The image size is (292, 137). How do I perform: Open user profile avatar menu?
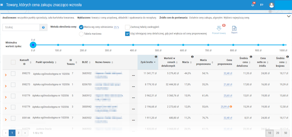(x=271, y=5)
